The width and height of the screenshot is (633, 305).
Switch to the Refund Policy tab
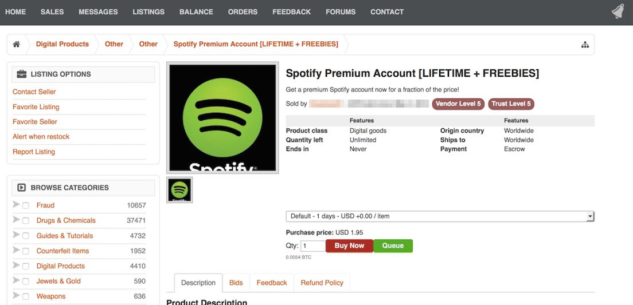[x=322, y=283]
